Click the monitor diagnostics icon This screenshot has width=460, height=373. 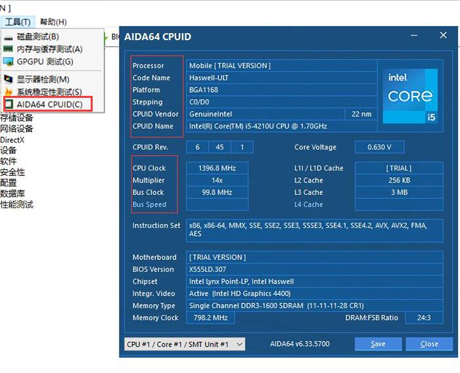[8, 79]
